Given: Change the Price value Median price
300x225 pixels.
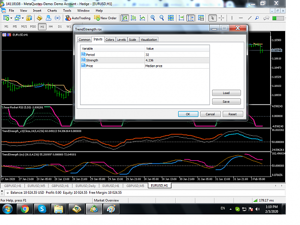Looking at the screenshot, I should click(x=177, y=66).
